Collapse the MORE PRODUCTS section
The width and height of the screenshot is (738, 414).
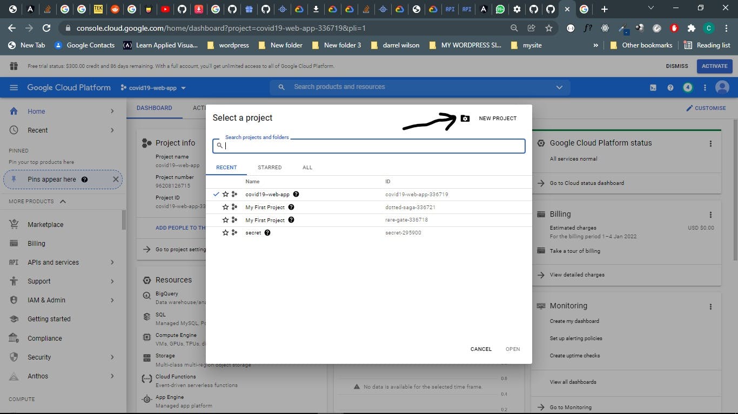[x=37, y=201]
